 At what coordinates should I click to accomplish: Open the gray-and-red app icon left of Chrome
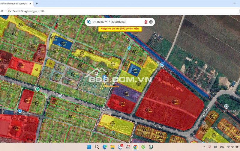coord(128,147)
